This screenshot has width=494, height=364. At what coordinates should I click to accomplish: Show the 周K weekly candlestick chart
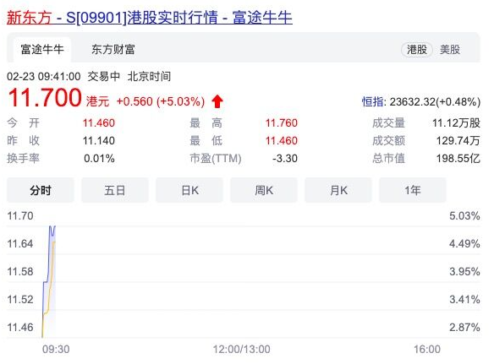click(264, 190)
